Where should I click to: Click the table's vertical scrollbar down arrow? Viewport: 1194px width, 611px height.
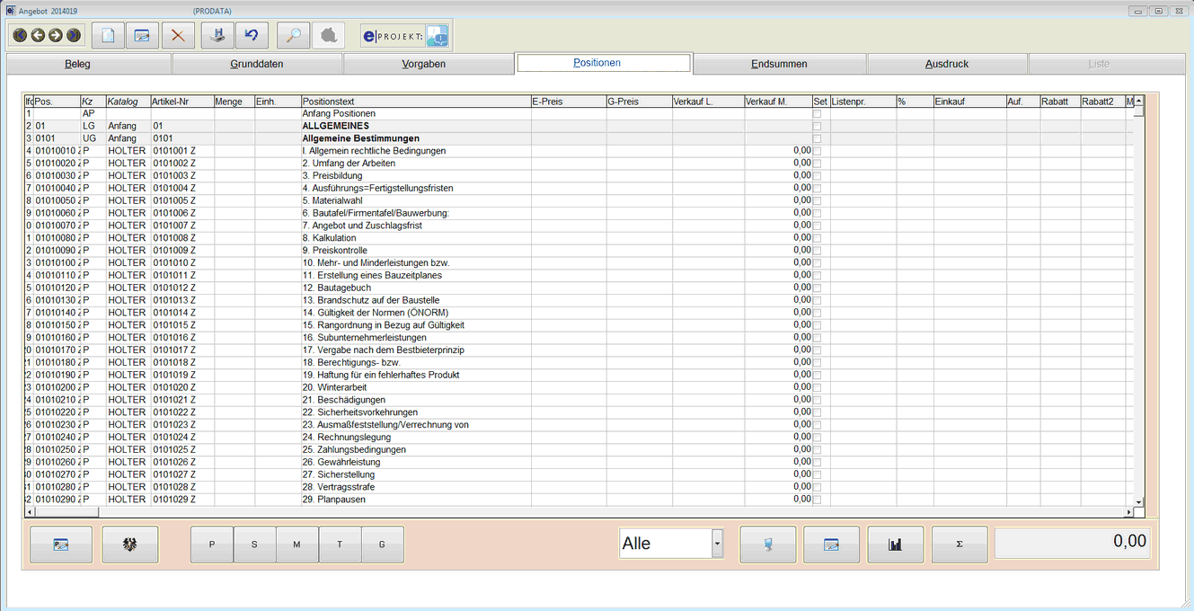tap(1138, 502)
